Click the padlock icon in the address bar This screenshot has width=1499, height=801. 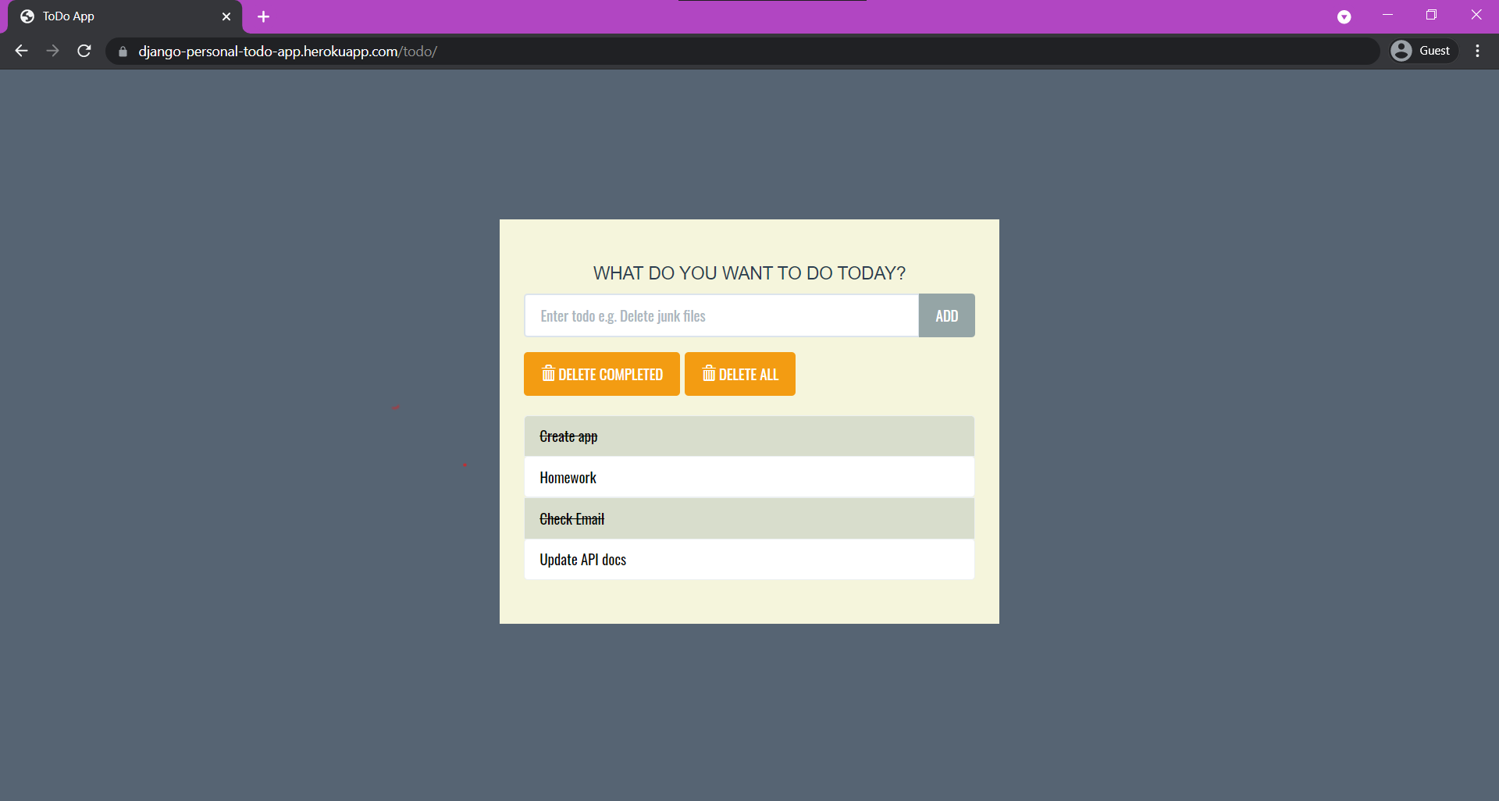pos(122,52)
